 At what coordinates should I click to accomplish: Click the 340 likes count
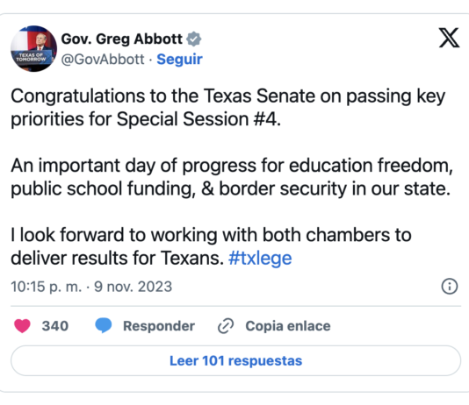tap(55, 326)
